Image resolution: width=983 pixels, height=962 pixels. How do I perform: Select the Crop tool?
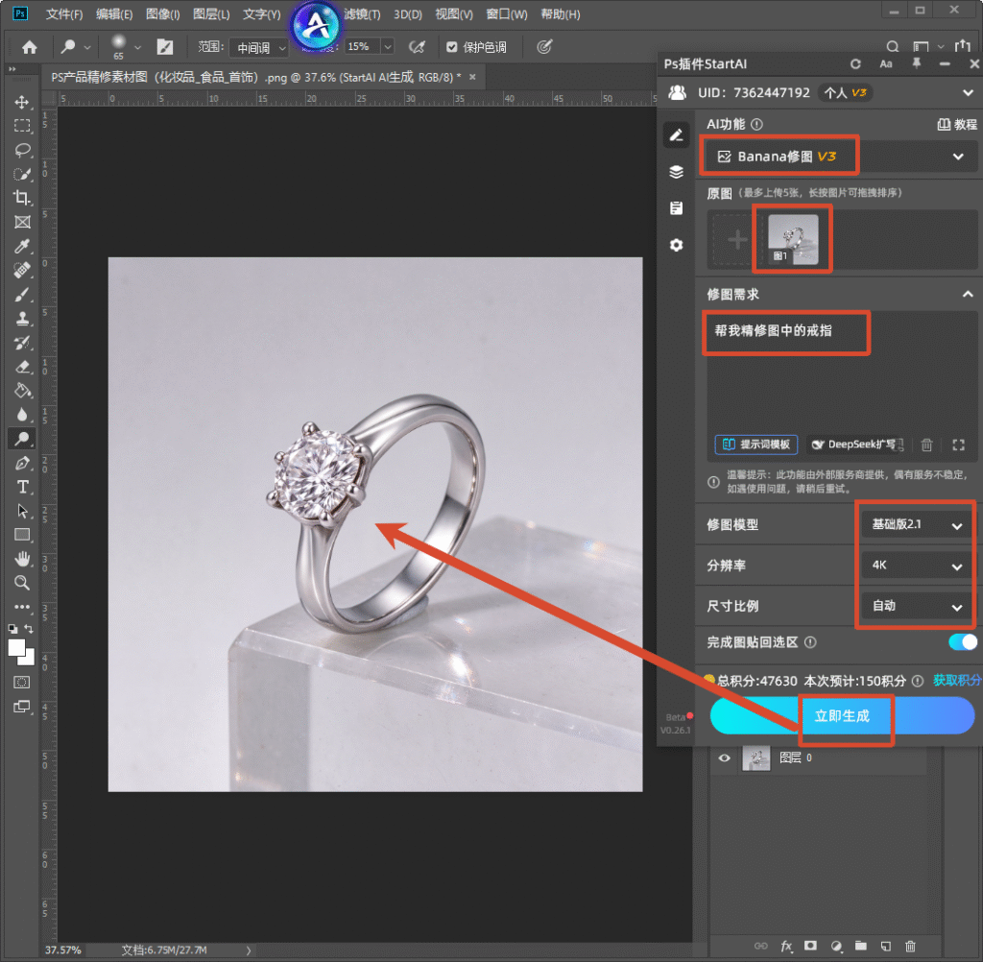pos(22,198)
